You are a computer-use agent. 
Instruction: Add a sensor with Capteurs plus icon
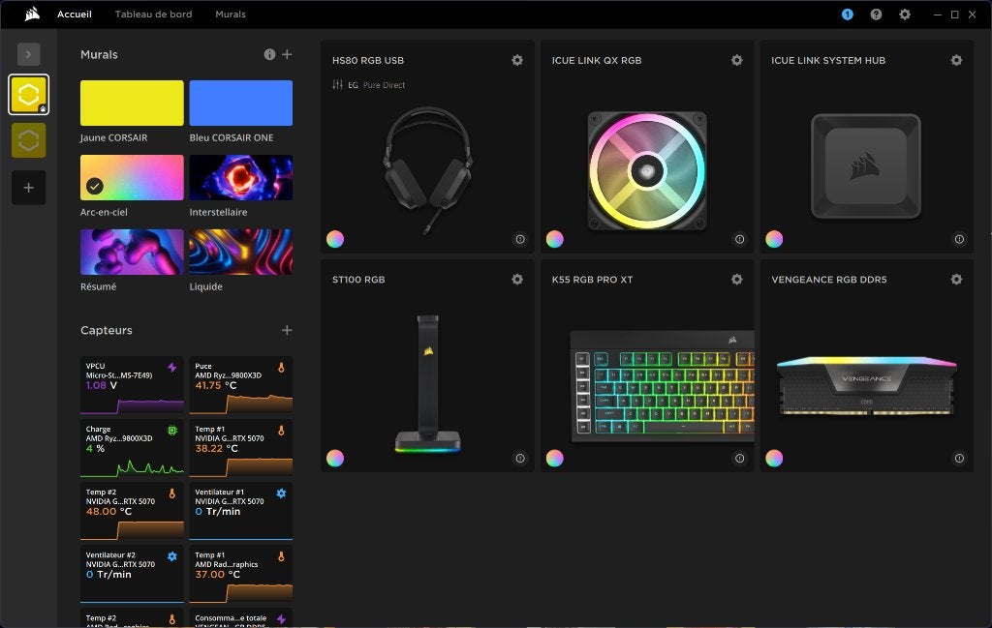(x=287, y=330)
